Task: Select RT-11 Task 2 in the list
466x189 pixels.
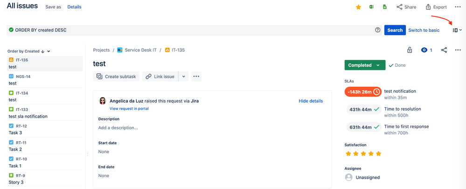Action: tap(45, 146)
